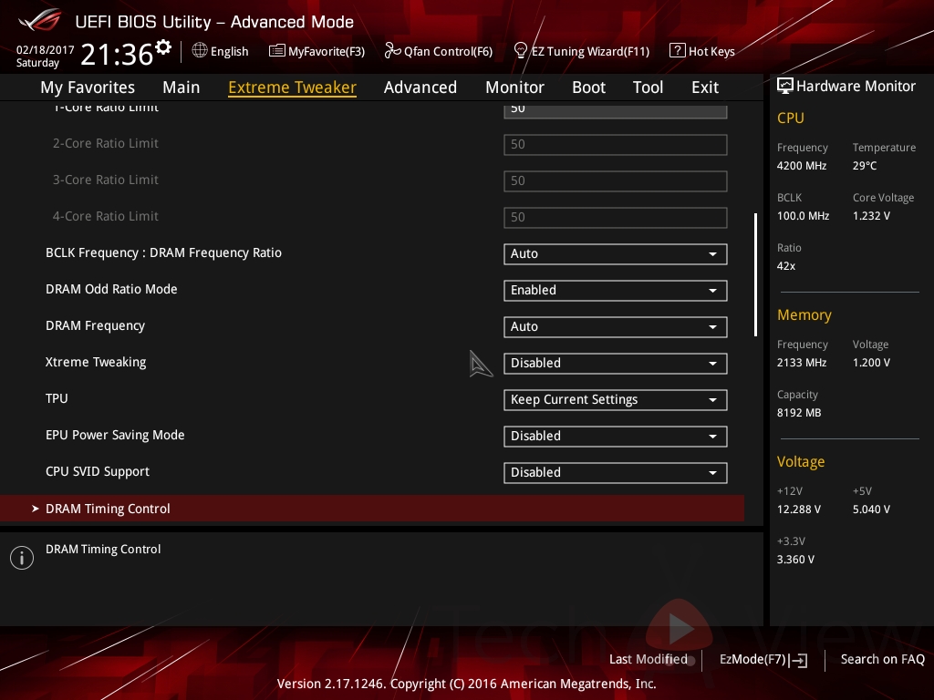
Task: Switch to the Tool tab
Action: (x=649, y=87)
